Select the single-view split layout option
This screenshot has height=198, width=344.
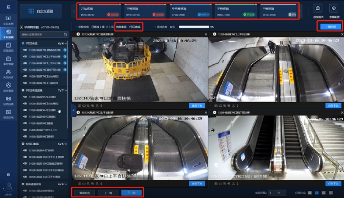310,193
